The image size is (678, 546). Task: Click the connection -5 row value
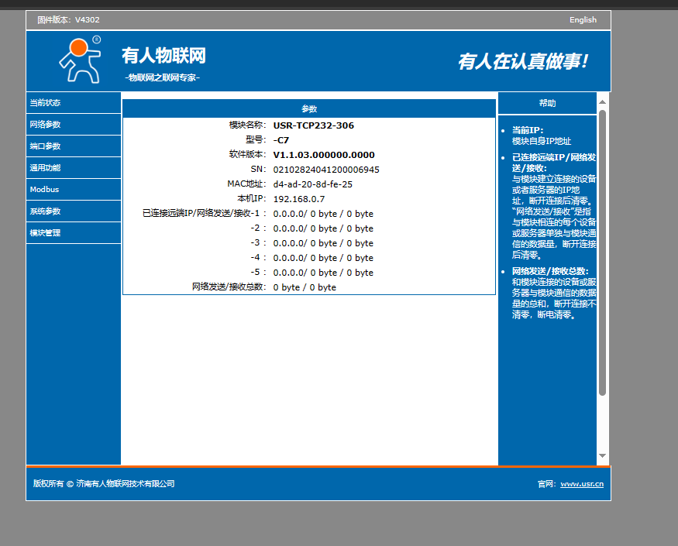click(323, 273)
